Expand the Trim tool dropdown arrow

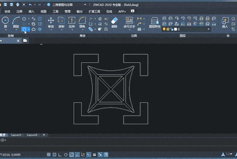(95, 19)
